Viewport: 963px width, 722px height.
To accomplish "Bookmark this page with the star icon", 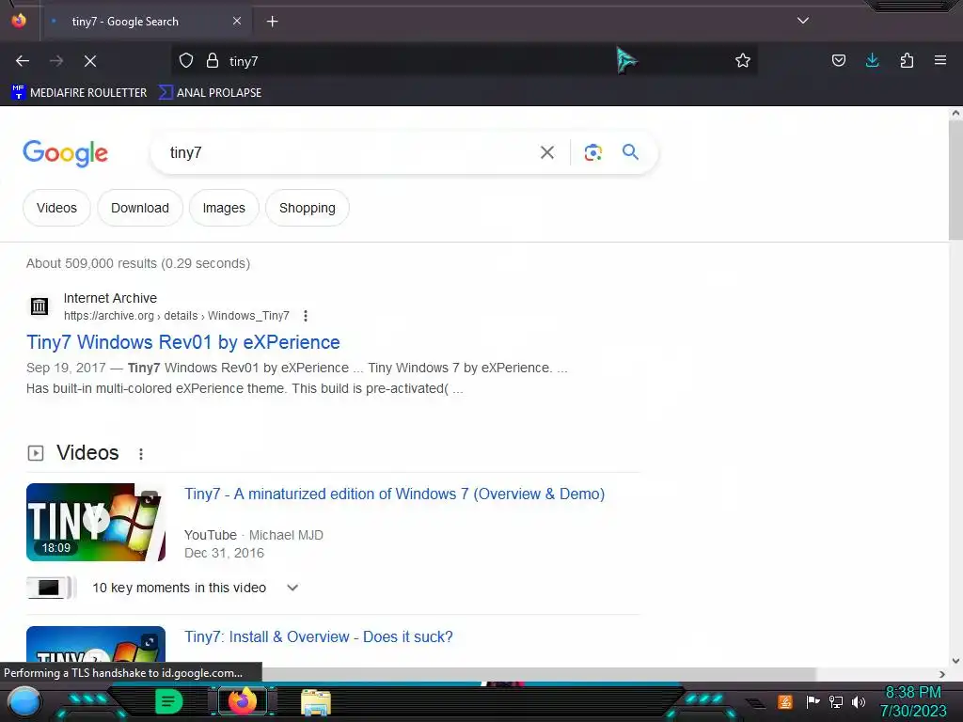I will coord(743,60).
